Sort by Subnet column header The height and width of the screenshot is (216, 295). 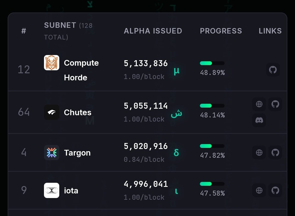coord(60,25)
